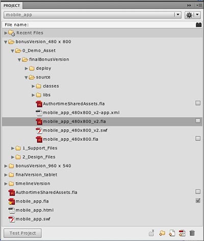This screenshot has height=241, width=204.
Task: Click the collapse panel double-arrow icon
Action: click(189, 6)
